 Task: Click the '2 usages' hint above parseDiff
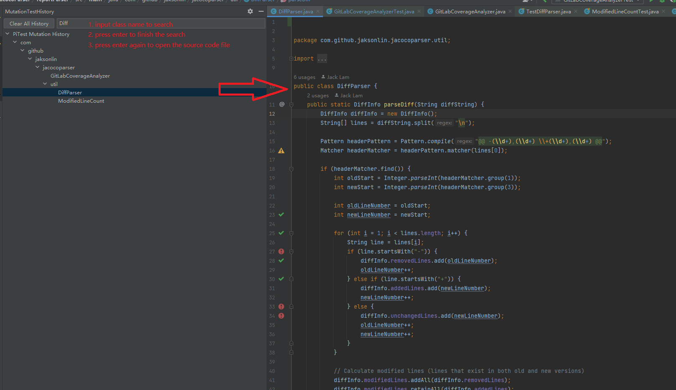(318, 96)
